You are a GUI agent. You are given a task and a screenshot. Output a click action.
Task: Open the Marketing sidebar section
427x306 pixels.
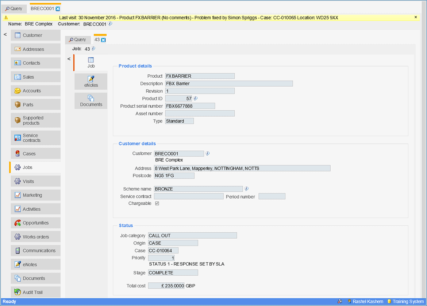36,195
